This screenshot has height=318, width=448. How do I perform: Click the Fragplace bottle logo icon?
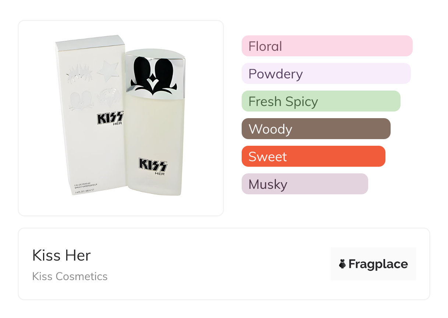(342, 264)
